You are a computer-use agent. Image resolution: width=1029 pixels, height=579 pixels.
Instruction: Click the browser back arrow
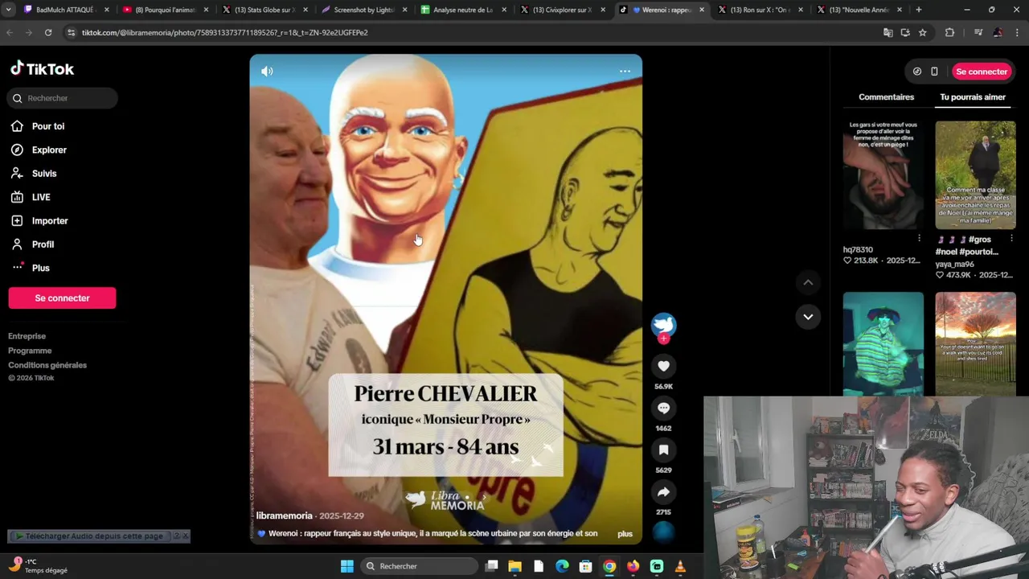point(10,32)
